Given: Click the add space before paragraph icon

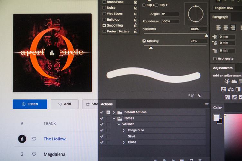Looking at the screenshot, I should click(x=215, y=50).
